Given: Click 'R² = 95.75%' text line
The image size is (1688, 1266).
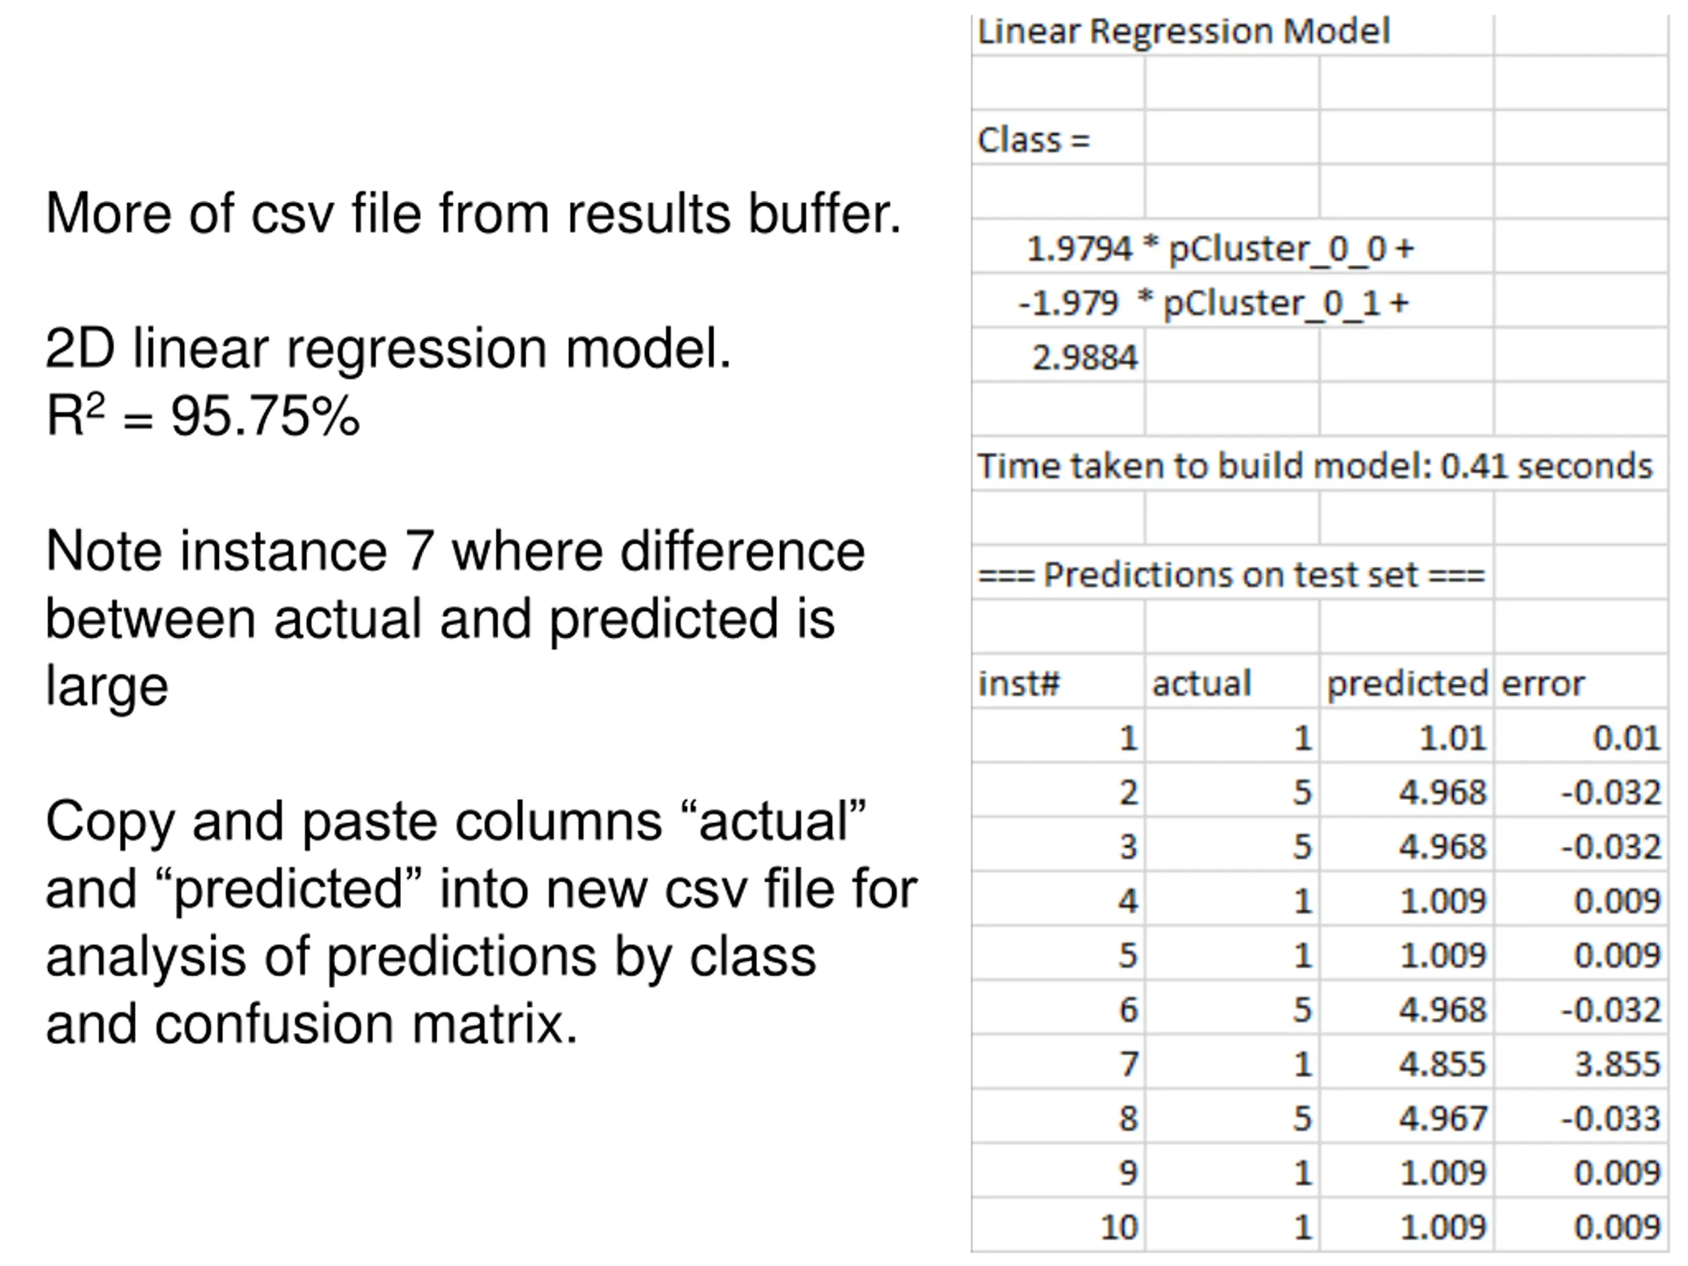Looking at the screenshot, I should [x=202, y=416].
